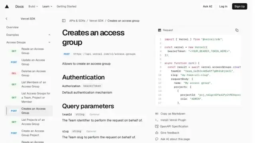This screenshot has height=143, width=255.
Task: Open List Projects of an Access Group
Action: coord(29,122)
